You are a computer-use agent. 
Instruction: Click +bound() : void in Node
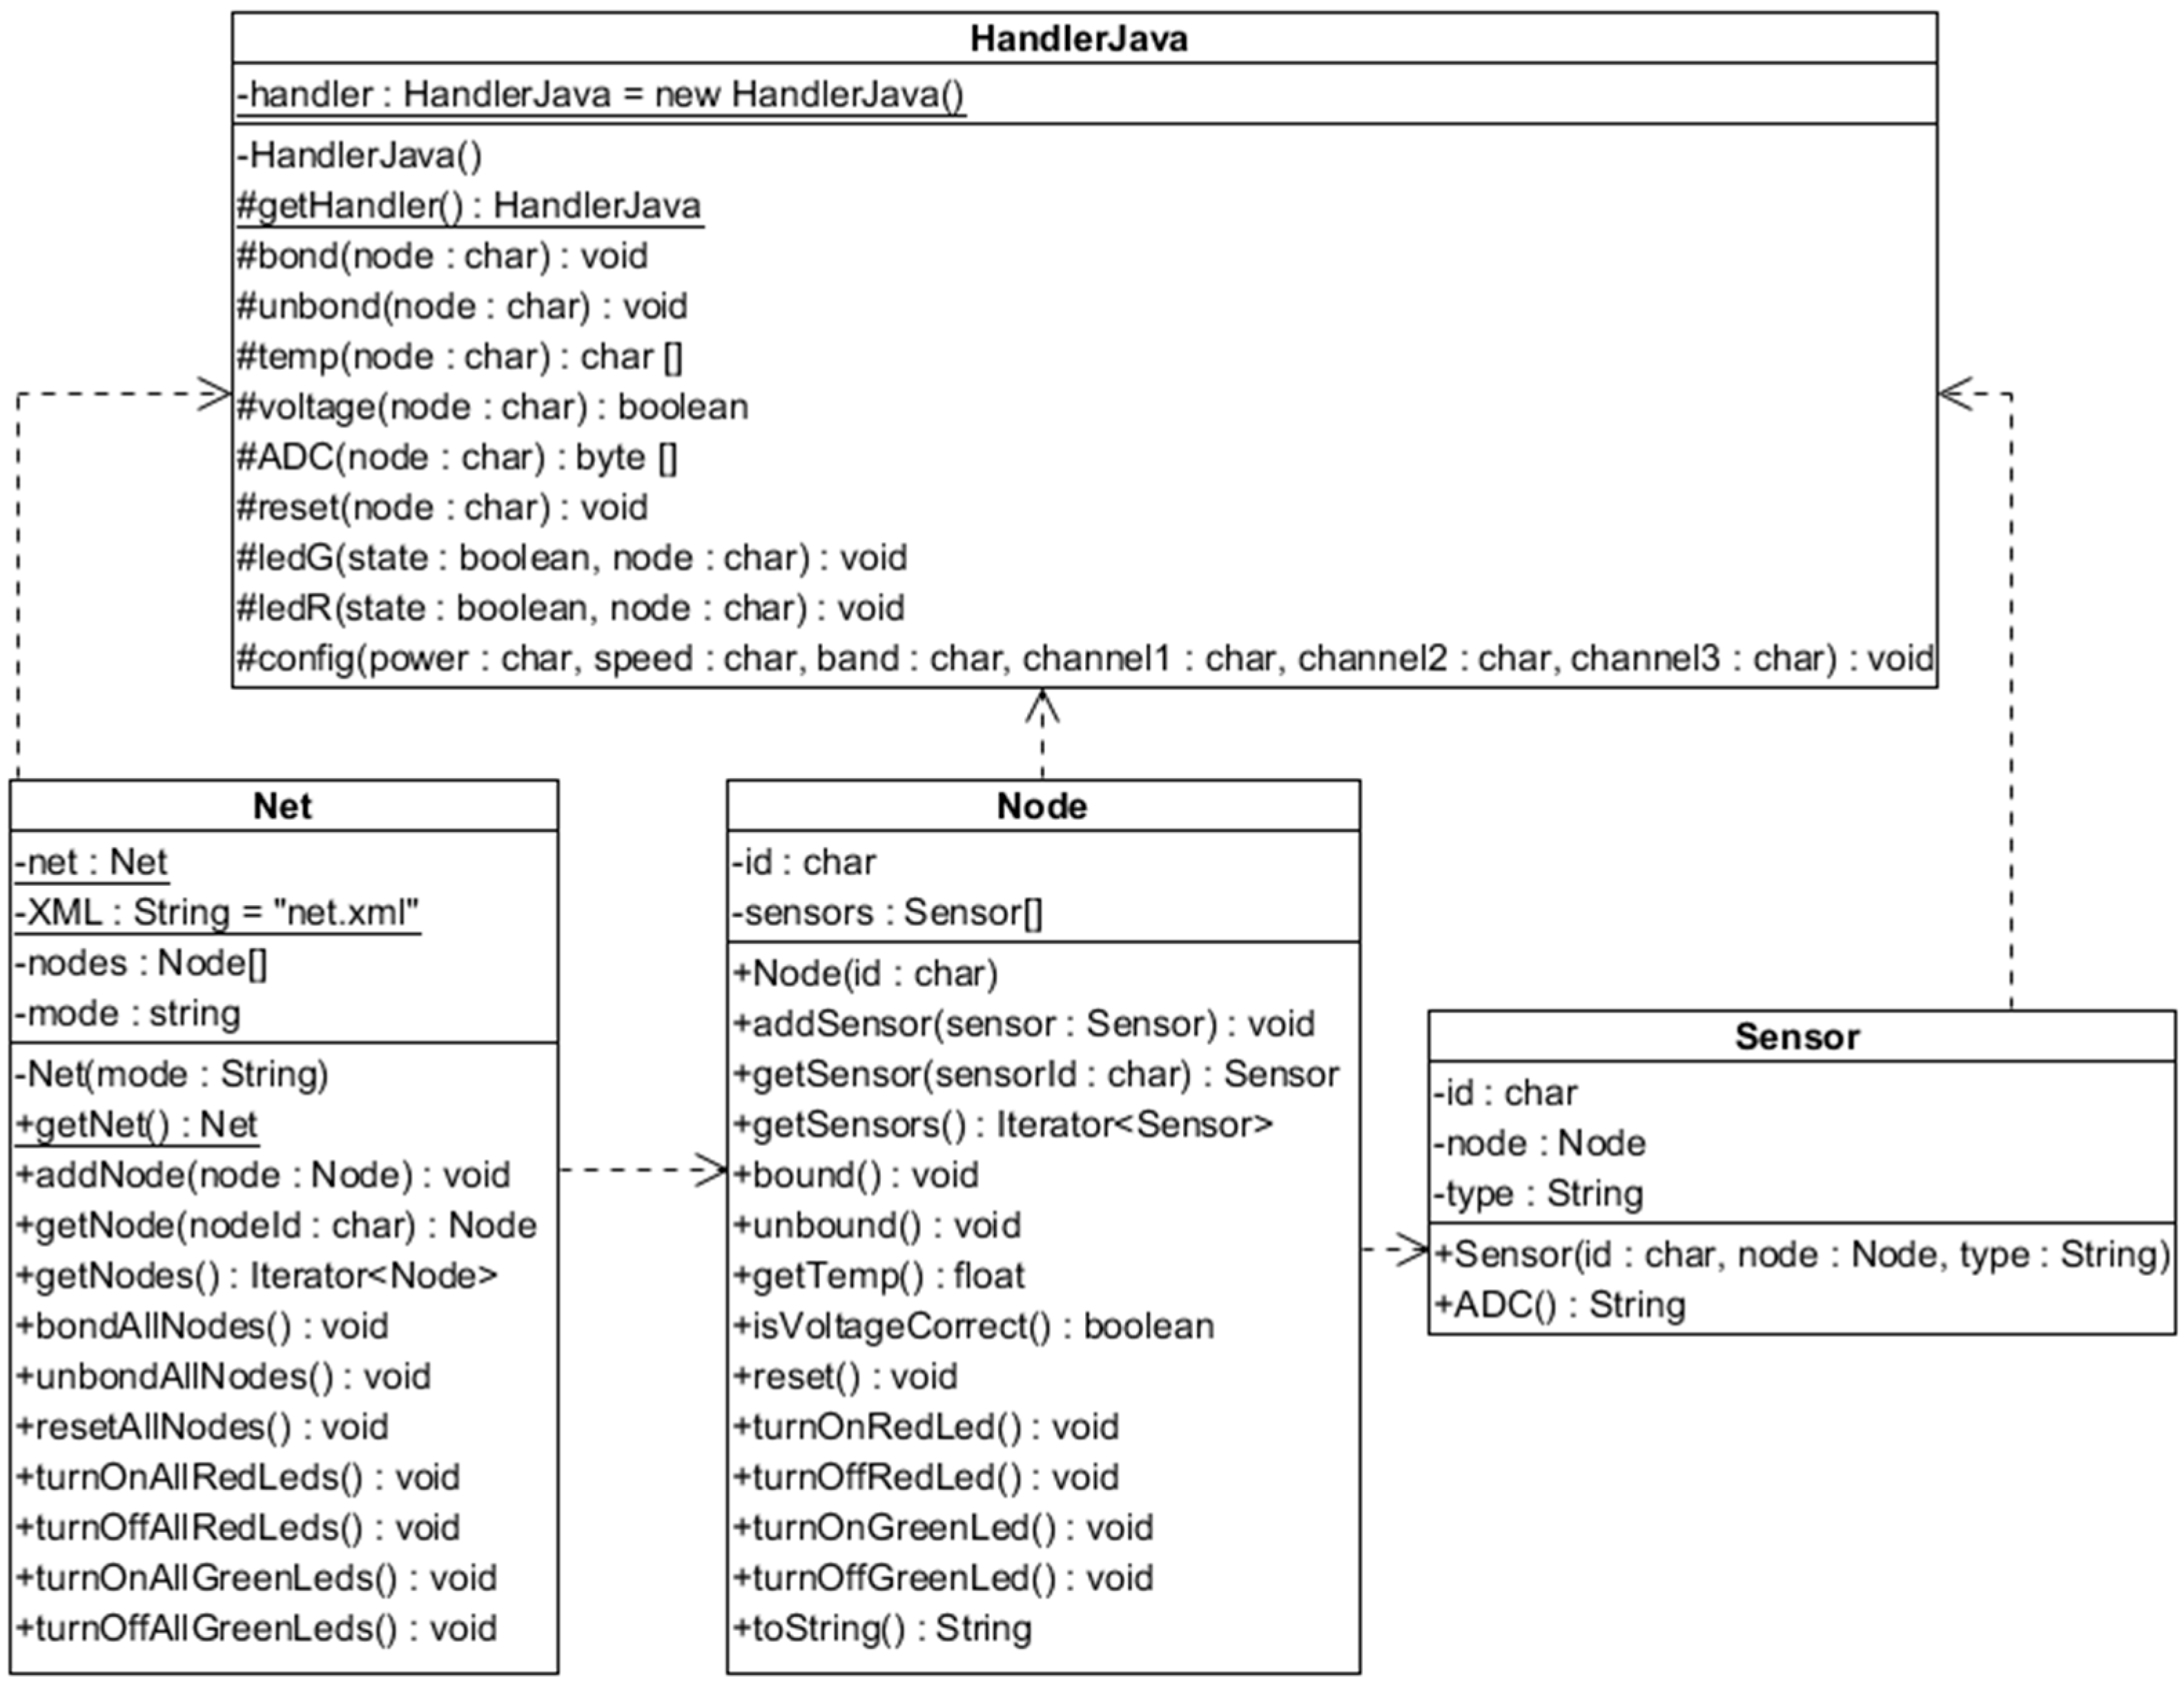pyautogui.click(x=856, y=1174)
